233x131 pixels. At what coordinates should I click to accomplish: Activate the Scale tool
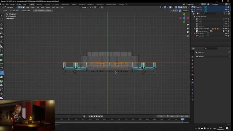tap(1, 33)
